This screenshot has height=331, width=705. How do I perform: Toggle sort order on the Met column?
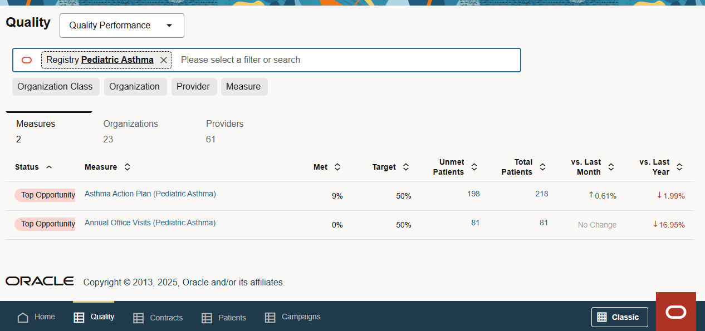338,166
